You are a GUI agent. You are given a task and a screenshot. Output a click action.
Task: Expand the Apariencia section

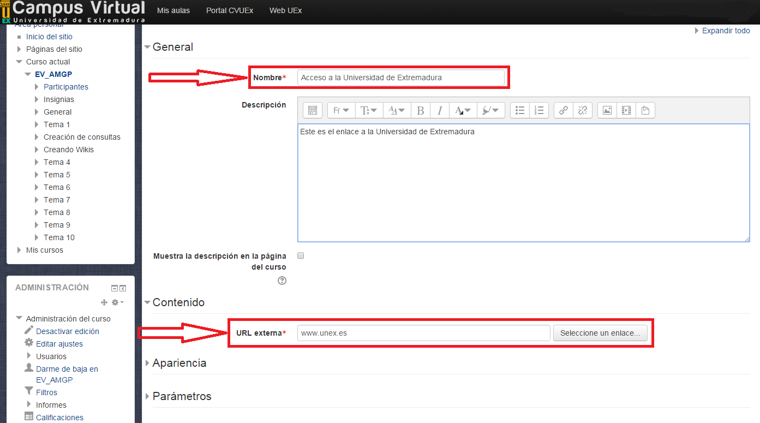coord(179,363)
